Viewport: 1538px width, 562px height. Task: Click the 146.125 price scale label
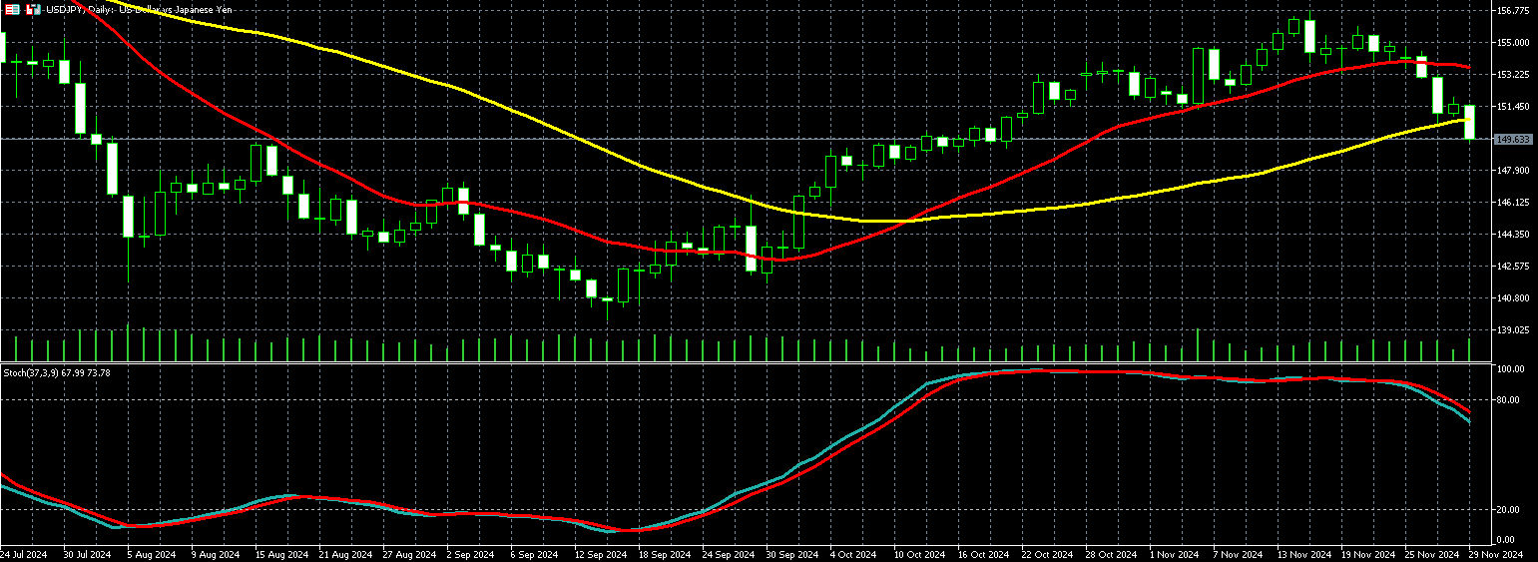[1514, 203]
